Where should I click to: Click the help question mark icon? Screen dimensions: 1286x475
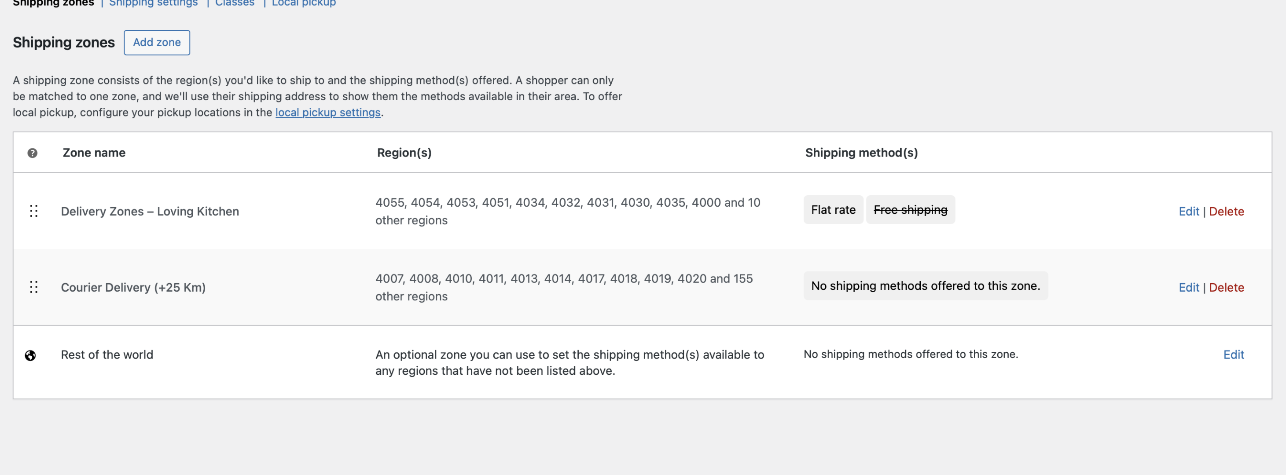(x=33, y=153)
